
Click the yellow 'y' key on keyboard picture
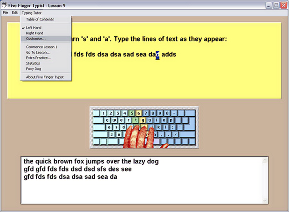pos(143,120)
